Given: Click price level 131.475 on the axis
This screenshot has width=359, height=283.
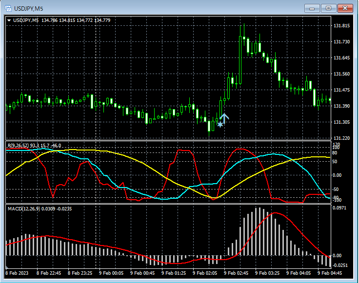Looking at the screenshot, I should point(341,90).
